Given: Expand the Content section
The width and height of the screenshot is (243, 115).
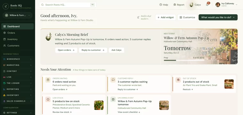Looking at the screenshot, I should 31,71.
